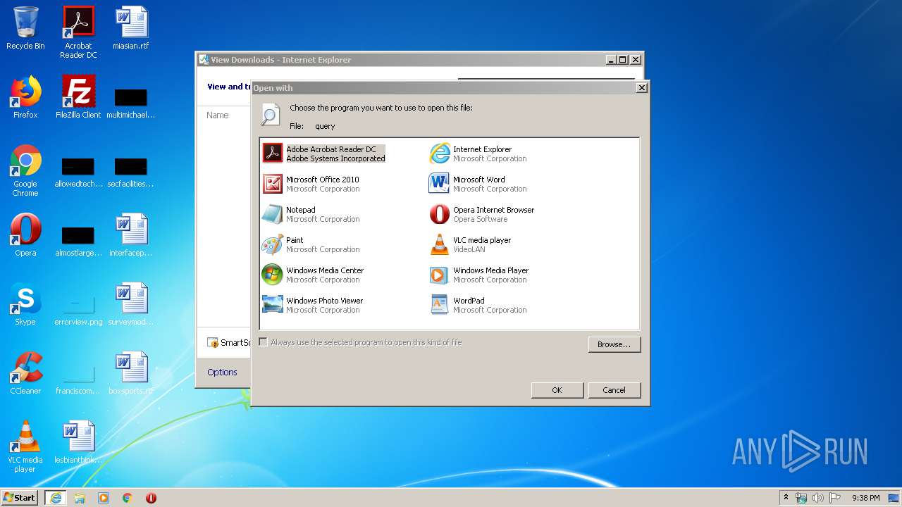Viewport: 902px width, 507px height.
Task: Select Notepad as the opening program
Action: point(311,214)
